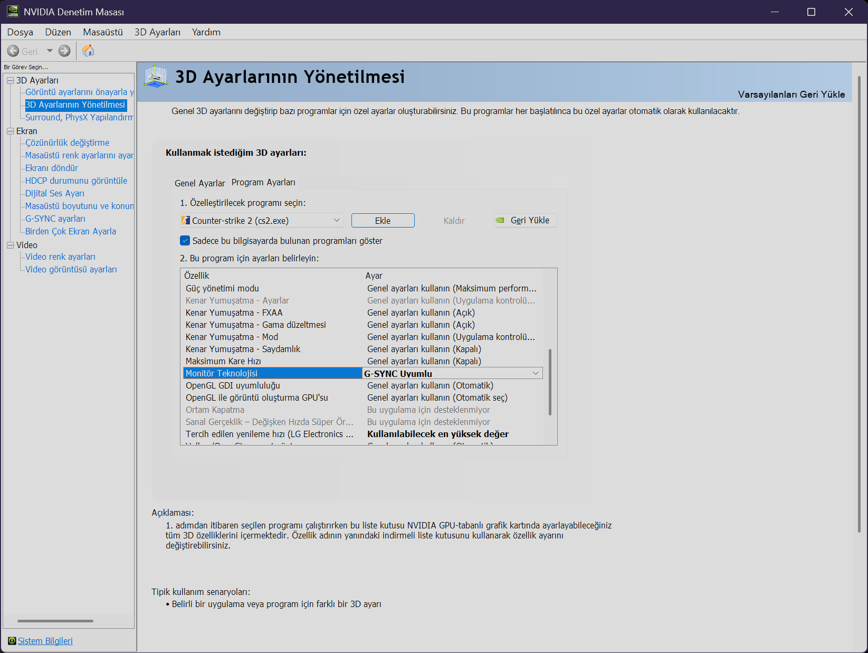Click the Forward arrow icon in toolbar
The width and height of the screenshot is (868, 653).
(64, 51)
